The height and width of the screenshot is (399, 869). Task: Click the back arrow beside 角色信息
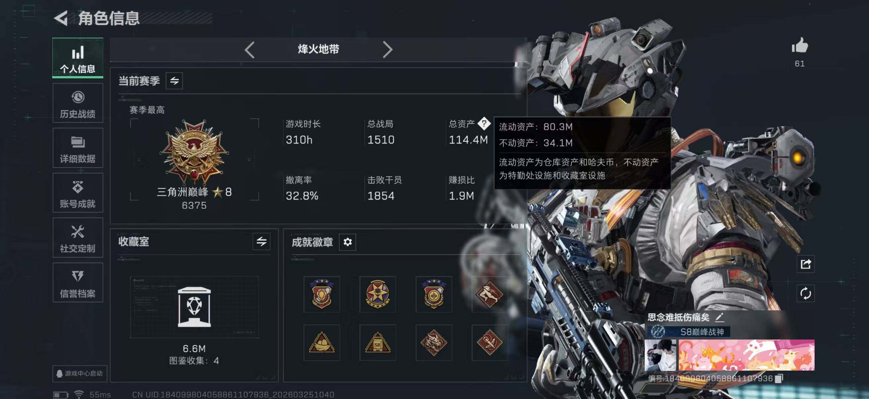point(61,18)
